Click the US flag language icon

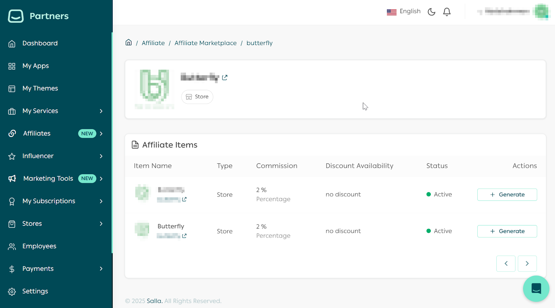click(x=392, y=12)
